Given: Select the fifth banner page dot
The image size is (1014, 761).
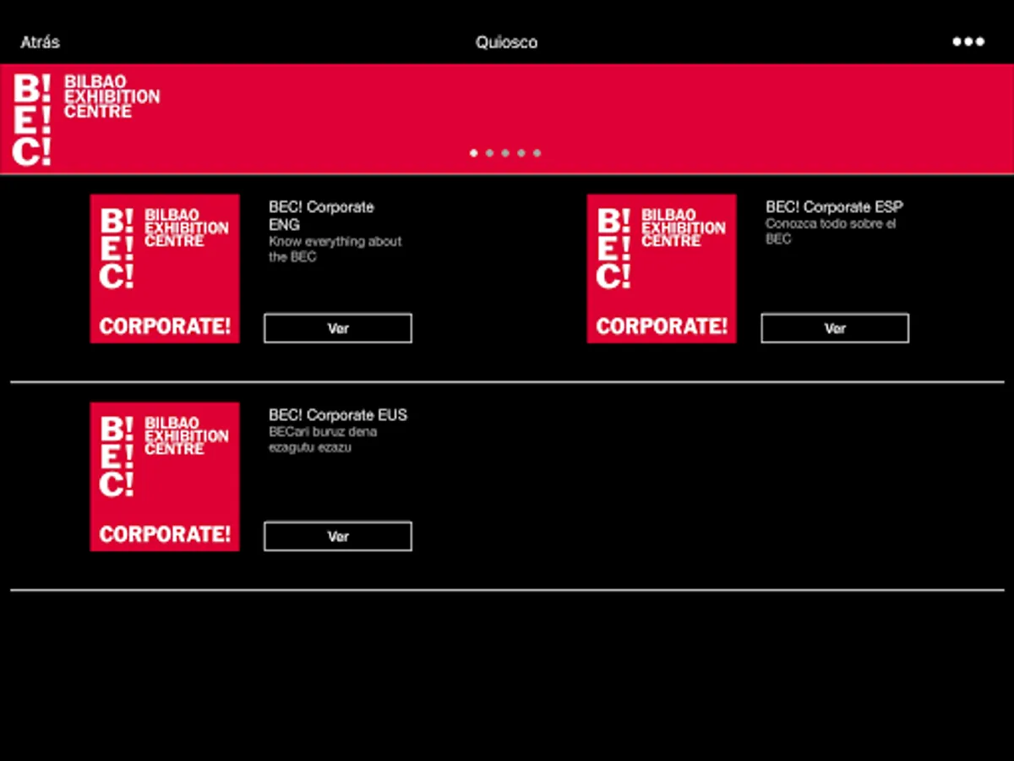Looking at the screenshot, I should [x=537, y=153].
